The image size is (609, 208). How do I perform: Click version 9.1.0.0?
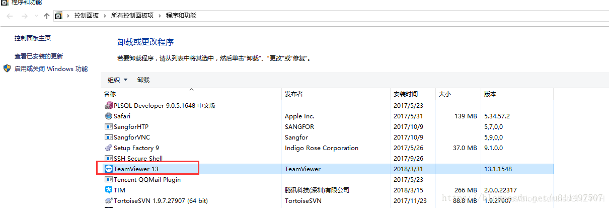click(x=493, y=148)
